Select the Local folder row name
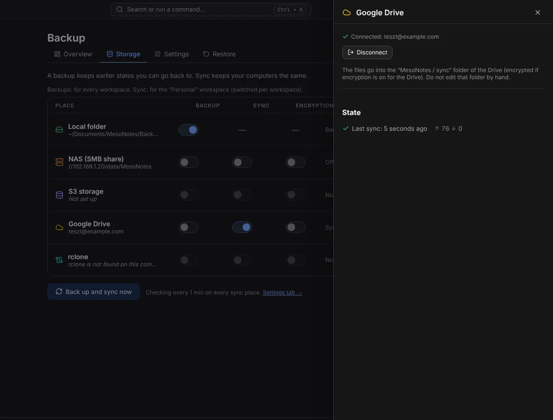Image resolution: width=553 pixels, height=420 pixels. coord(87,126)
